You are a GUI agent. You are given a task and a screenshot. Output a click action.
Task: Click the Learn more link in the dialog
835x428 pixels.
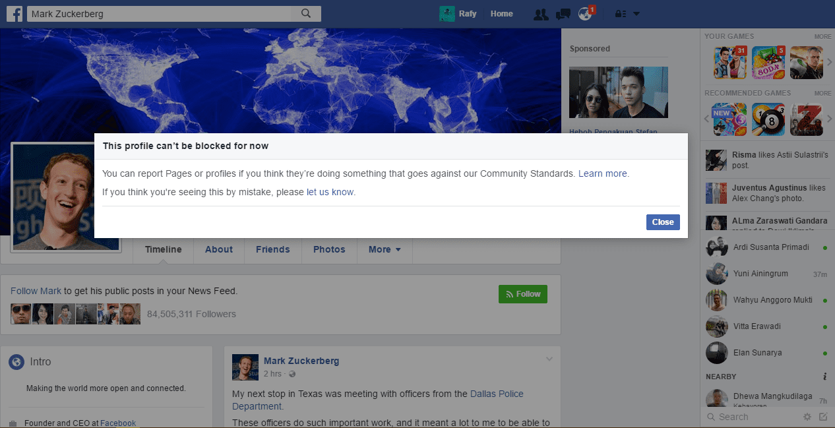click(x=603, y=173)
